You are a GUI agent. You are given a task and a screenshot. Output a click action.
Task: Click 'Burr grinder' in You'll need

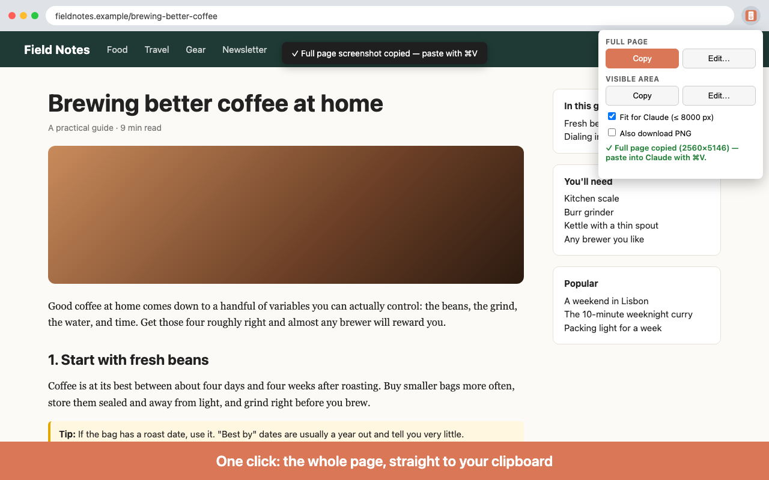click(x=589, y=212)
